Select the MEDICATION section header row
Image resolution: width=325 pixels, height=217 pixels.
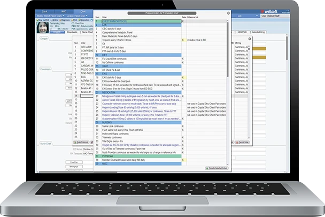click(x=138, y=92)
